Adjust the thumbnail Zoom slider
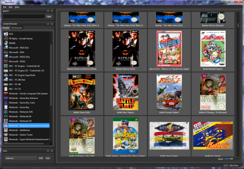This screenshot has height=169, width=244. (x=231, y=159)
